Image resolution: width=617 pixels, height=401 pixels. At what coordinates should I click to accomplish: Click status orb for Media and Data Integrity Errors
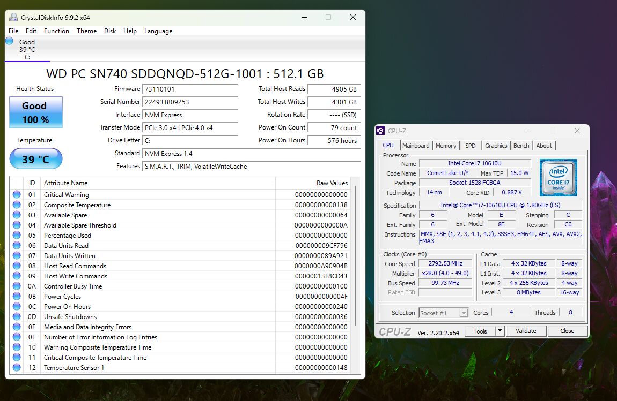click(x=17, y=327)
